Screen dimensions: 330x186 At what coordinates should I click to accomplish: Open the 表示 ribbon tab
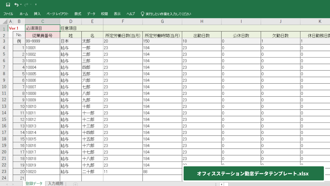click(x=117, y=14)
